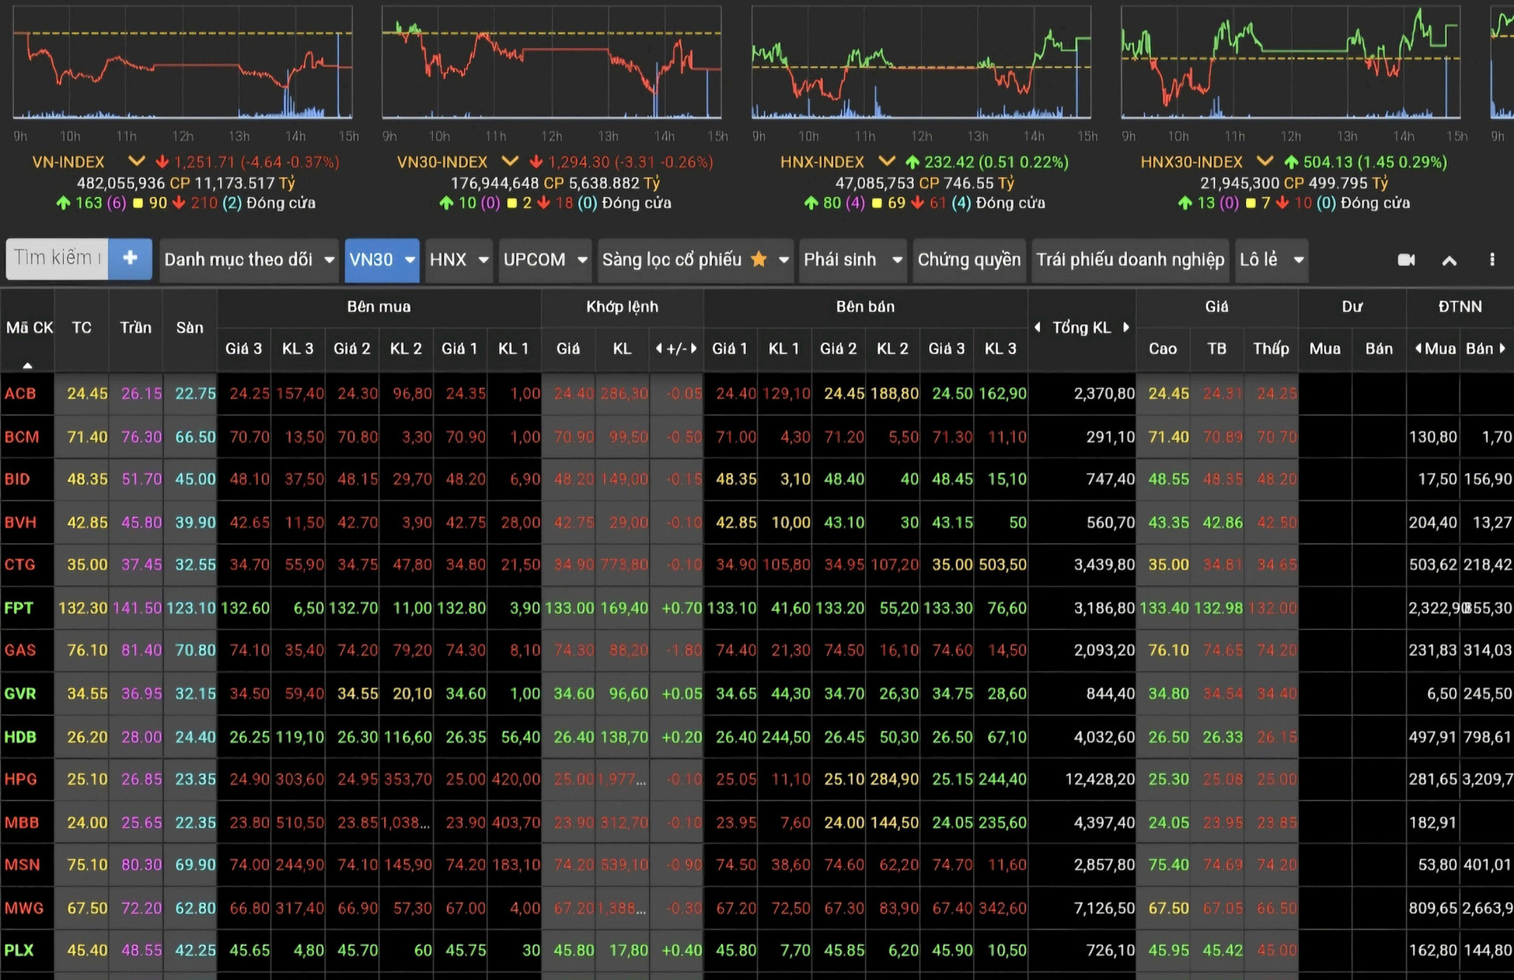
Task: Open the three-dot more options menu
Action: (x=1492, y=259)
